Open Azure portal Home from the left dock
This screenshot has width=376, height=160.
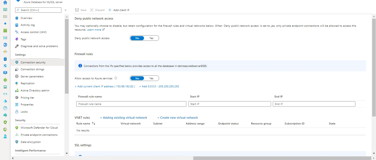tap(5, 3)
